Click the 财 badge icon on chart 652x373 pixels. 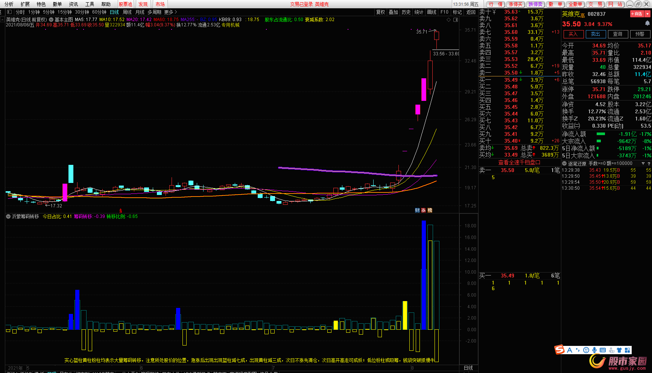tap(417, 210)
